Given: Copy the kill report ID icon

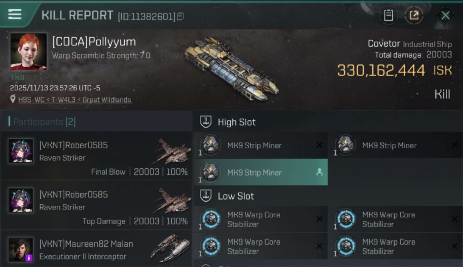Looking at the screenshot, I should pyautogui.click(x=180, y=16).
